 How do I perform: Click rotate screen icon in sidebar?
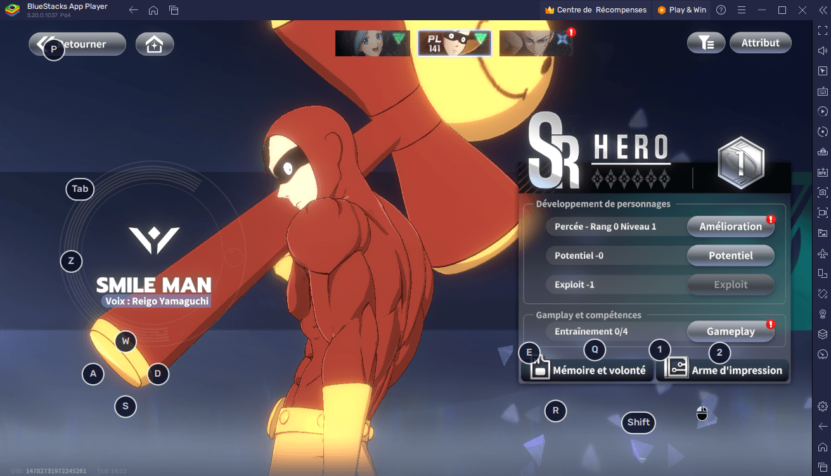pyautogui.click(x=823, y=273)
